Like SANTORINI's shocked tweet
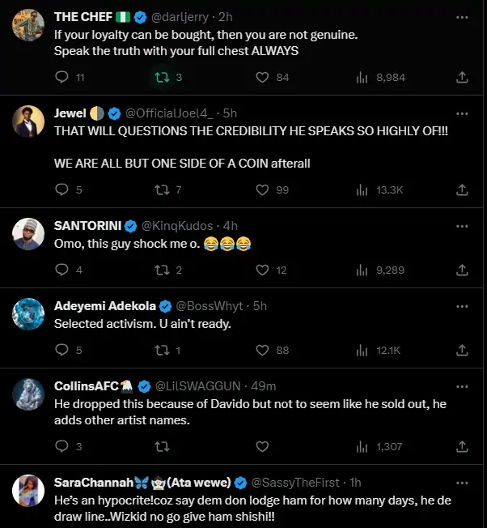Image resolution: width=487 pixels, height=528 pixels. (262, 270)
